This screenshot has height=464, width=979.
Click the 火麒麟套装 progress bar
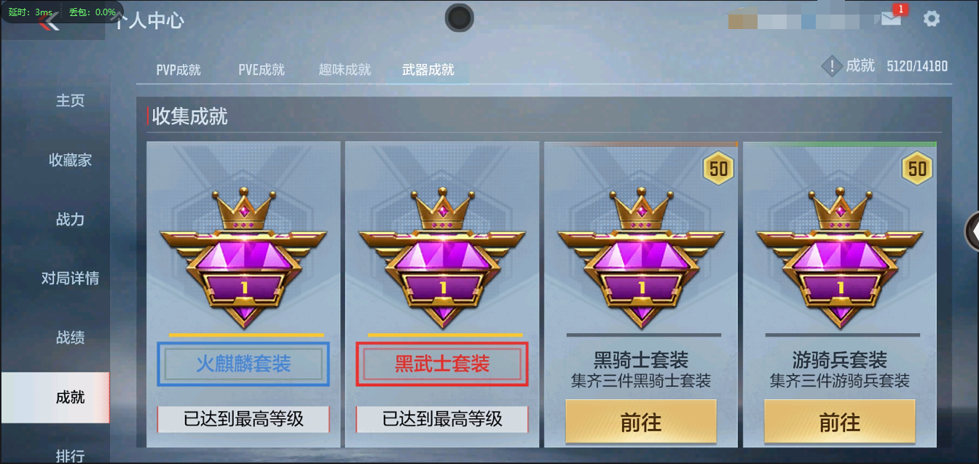pos(246,335)
